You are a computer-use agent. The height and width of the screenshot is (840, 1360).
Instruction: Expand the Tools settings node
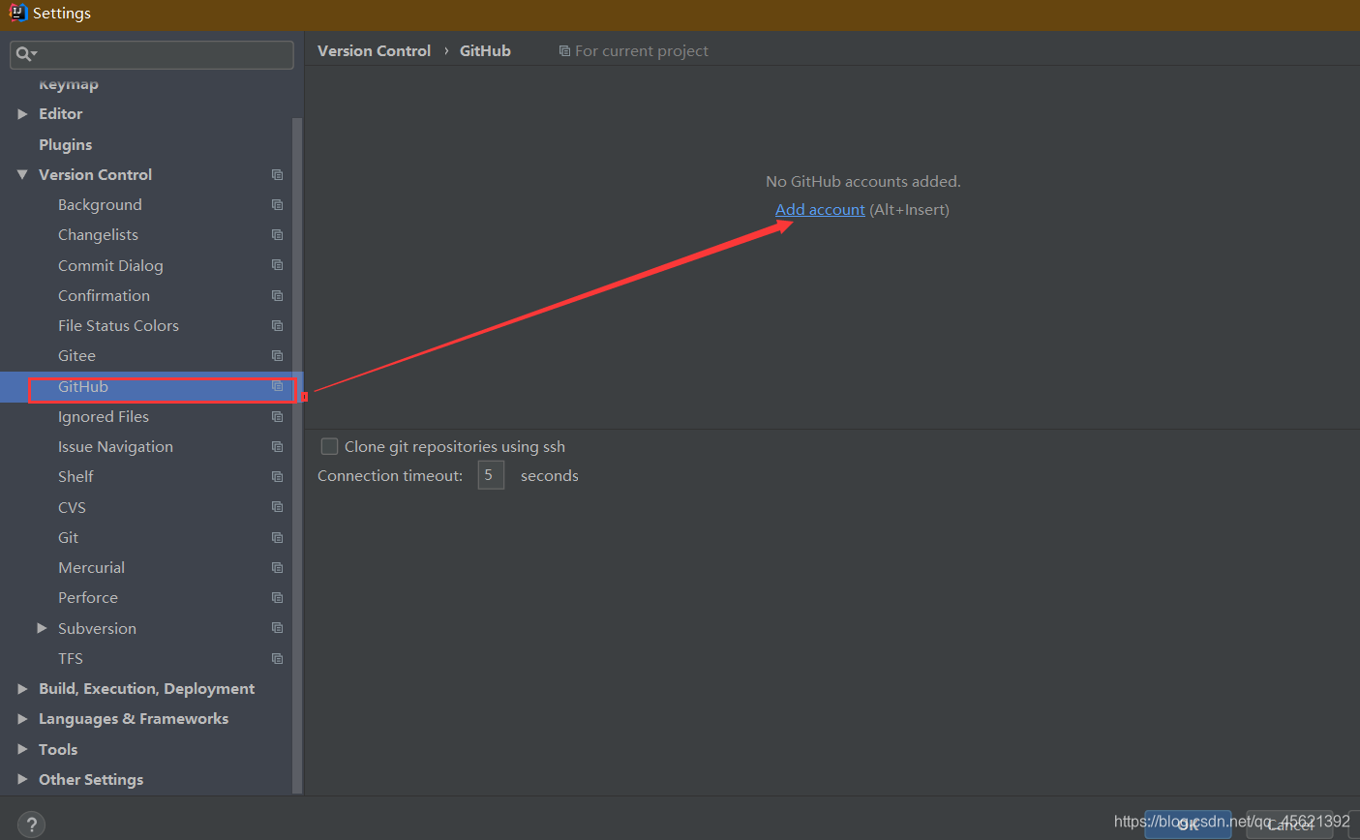point(22,749)
